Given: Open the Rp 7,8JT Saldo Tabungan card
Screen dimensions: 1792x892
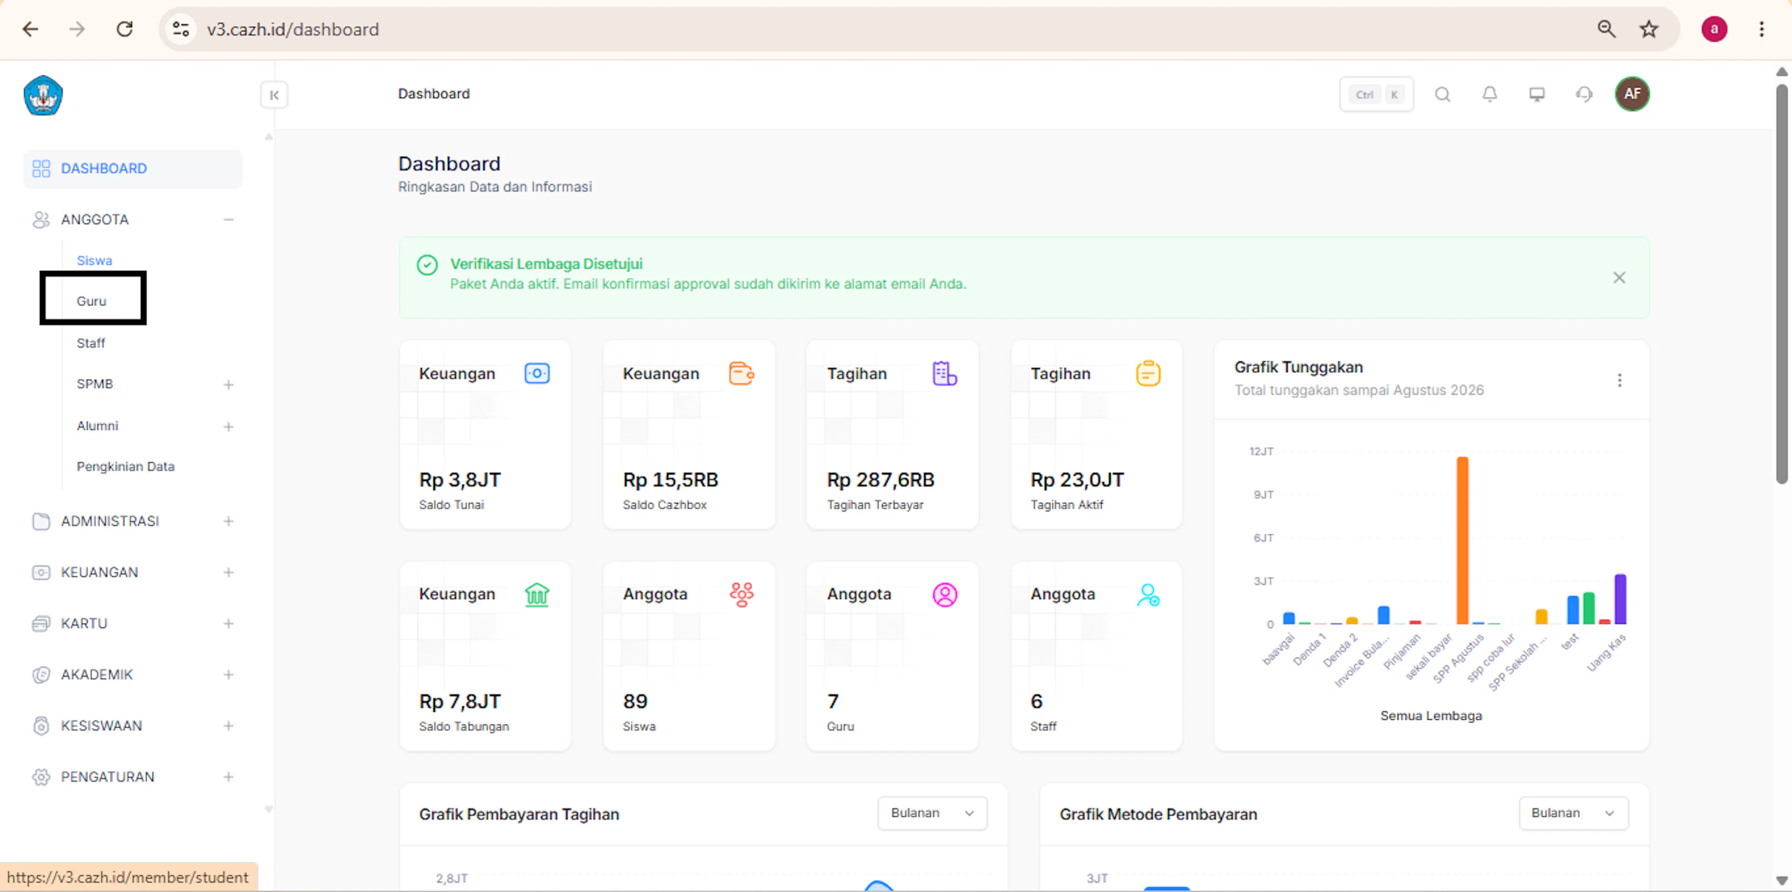Looking at the screenshot, I should pos(485,656).
